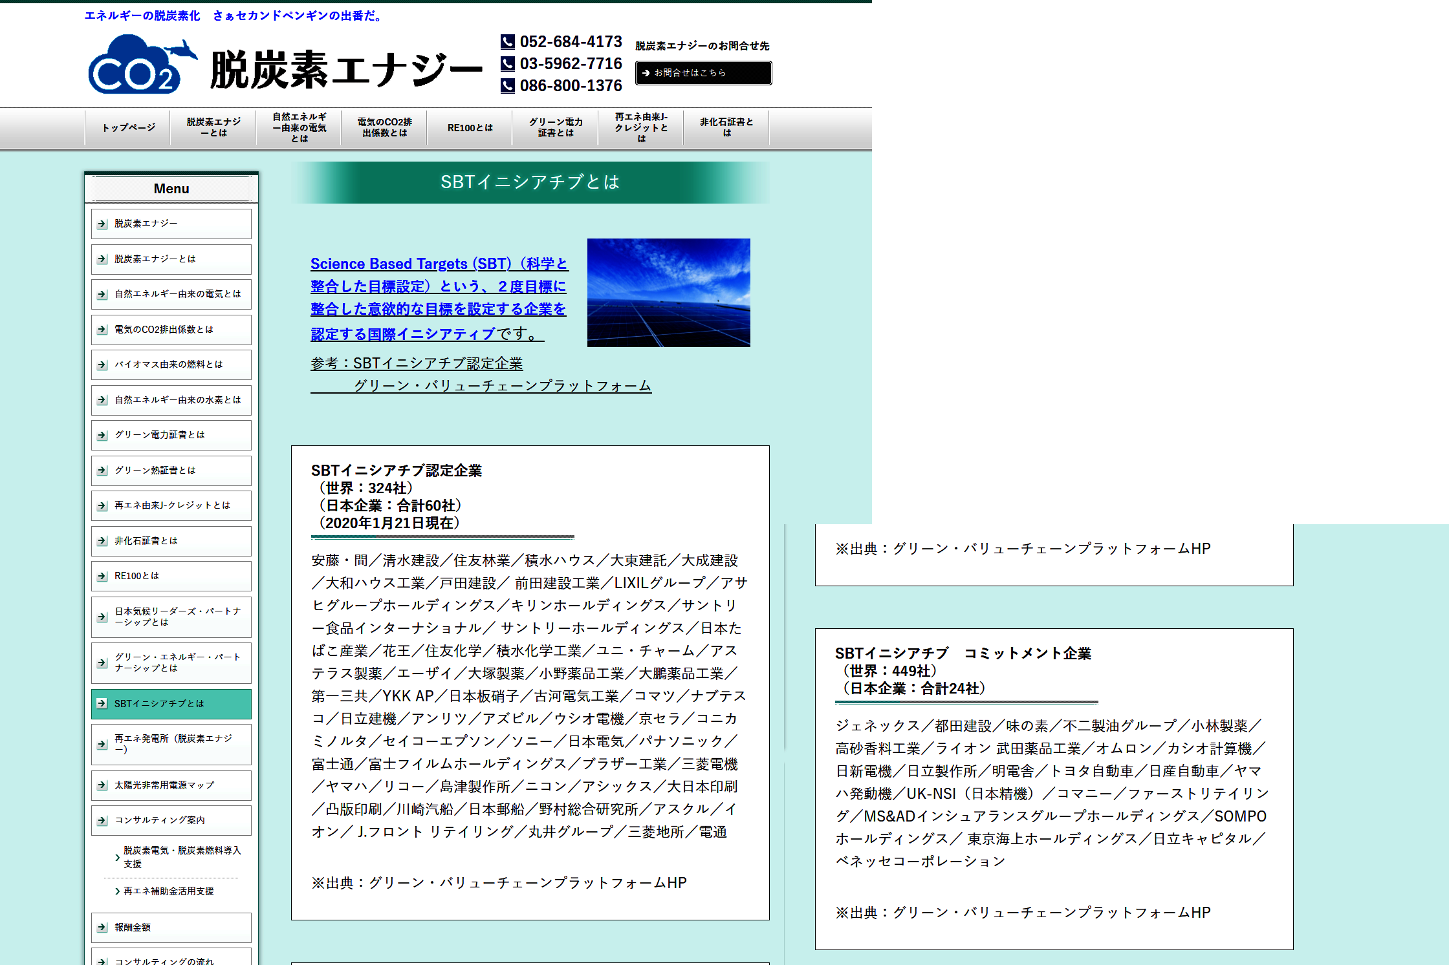
Task: Click phone number 086-800-1376
Action: 571,86
